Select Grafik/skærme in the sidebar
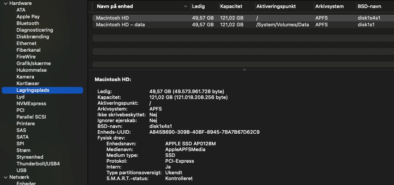The width and height of the screenshot is (394, 185). (x=34, y=63)
